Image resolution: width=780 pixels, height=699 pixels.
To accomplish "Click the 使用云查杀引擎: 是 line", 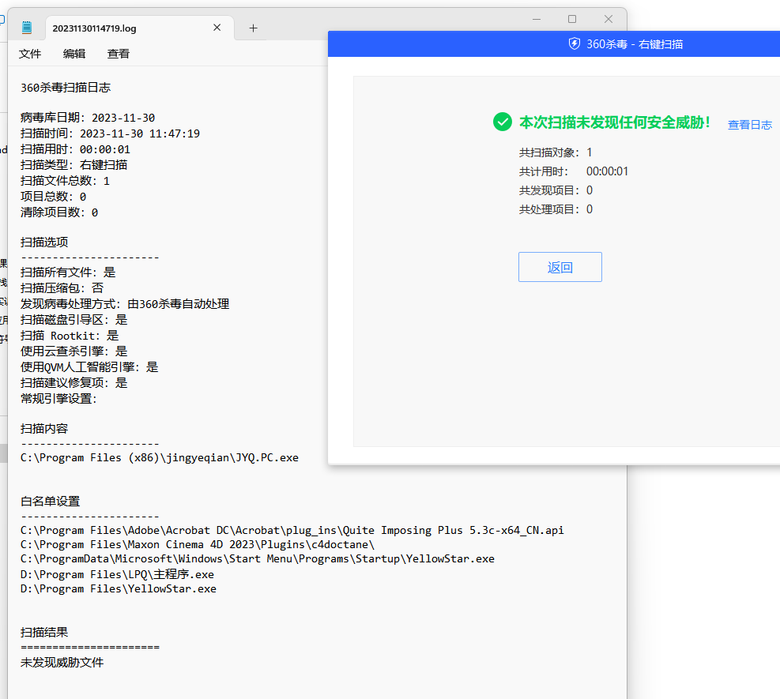I will [x=74, y=351].
